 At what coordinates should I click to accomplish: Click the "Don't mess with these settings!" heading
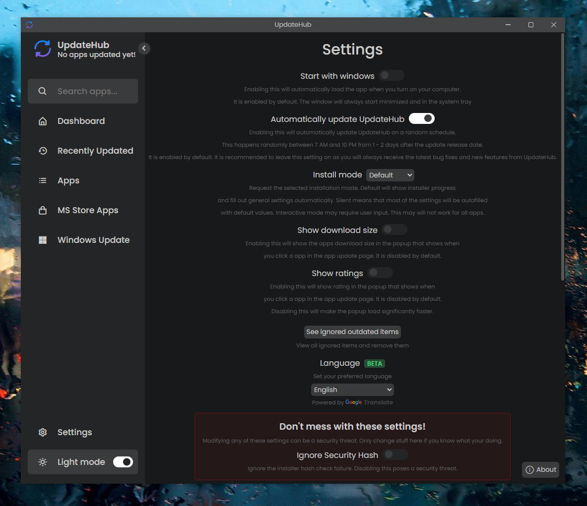(x=352, y=426)
